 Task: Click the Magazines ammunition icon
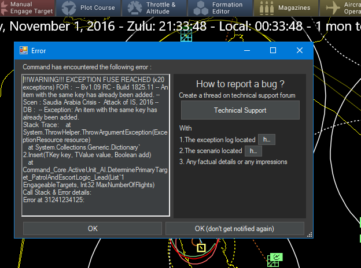[267, 8]
